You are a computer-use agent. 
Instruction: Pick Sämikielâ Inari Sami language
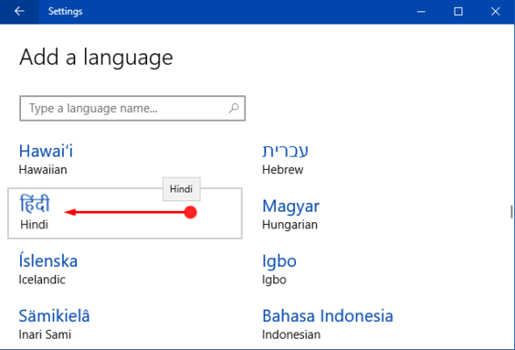[54, 324]
